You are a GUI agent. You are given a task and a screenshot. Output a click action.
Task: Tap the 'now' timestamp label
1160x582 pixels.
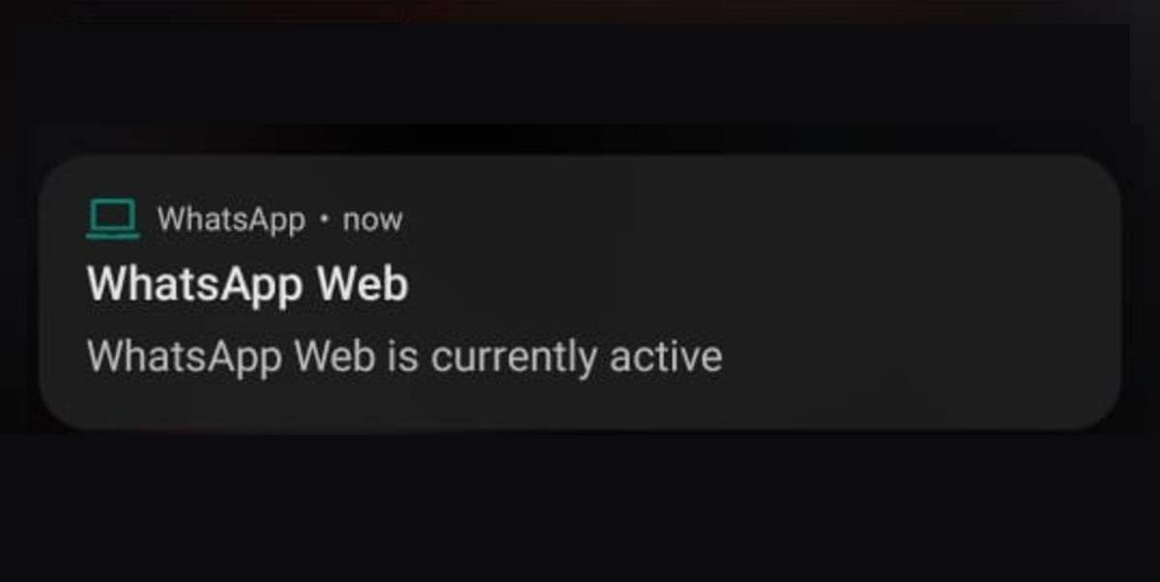372,221
